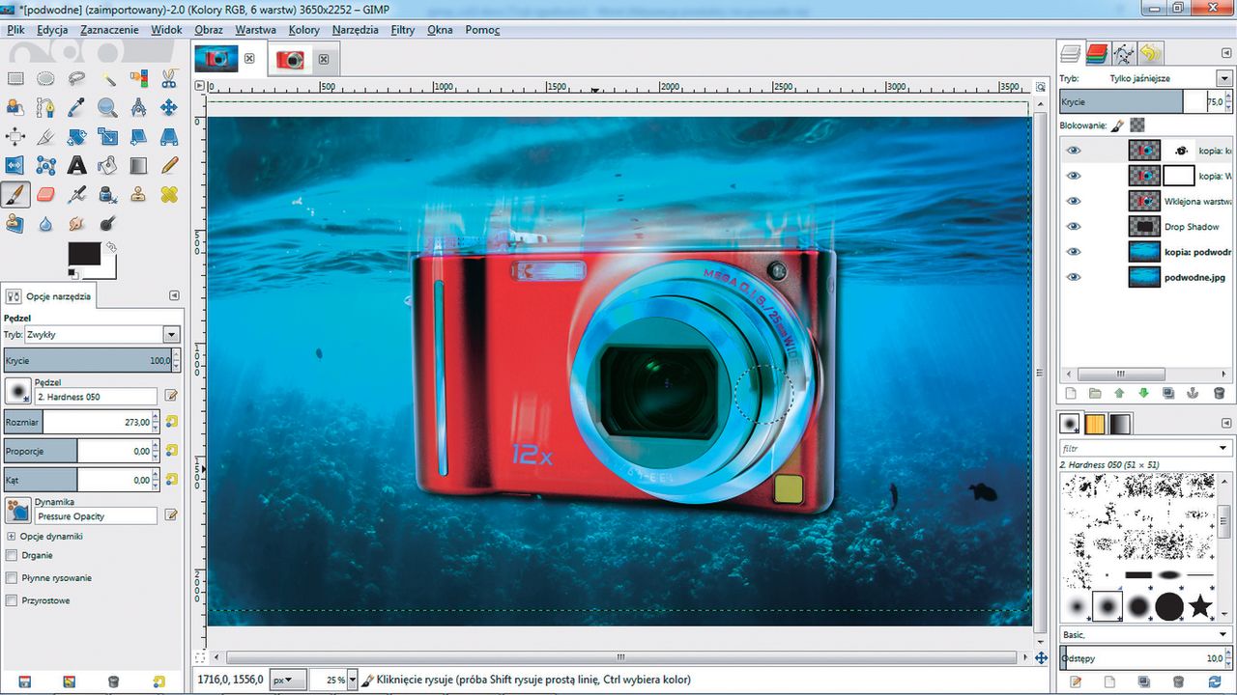Select the Zoom magnifier tool
Image resolution: width=1237 pixels, height=695 pixels.
coord(107,107)
